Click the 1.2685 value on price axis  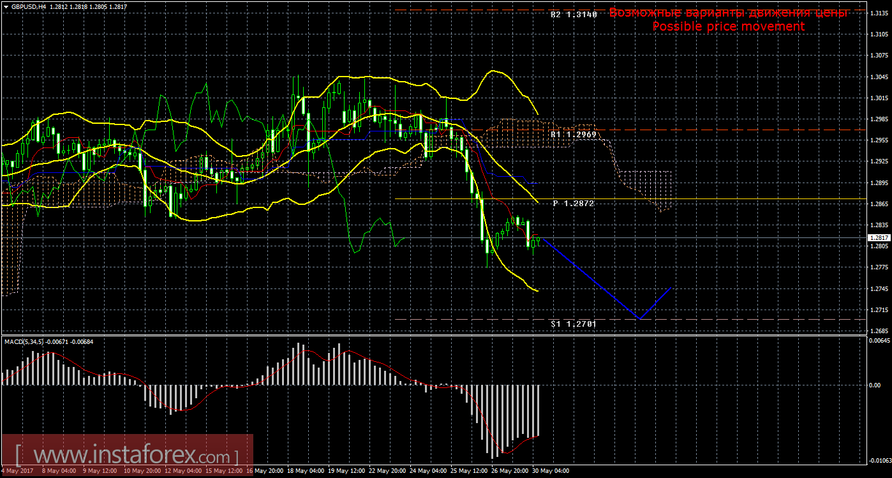coord(878,331)
